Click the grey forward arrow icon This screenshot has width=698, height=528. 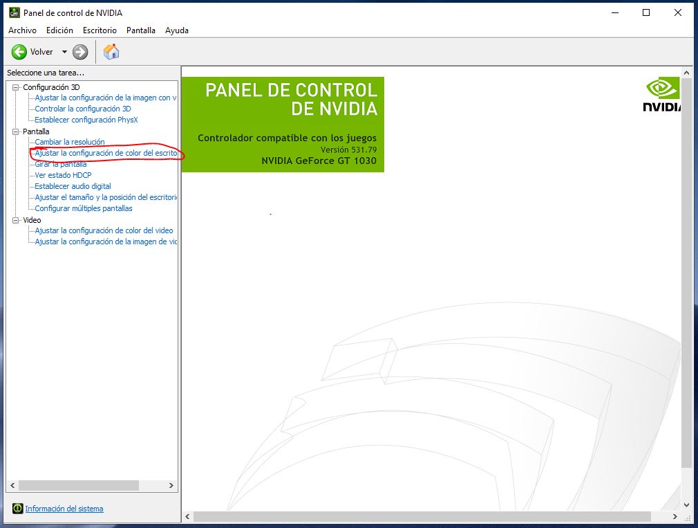tap(80, 52)
